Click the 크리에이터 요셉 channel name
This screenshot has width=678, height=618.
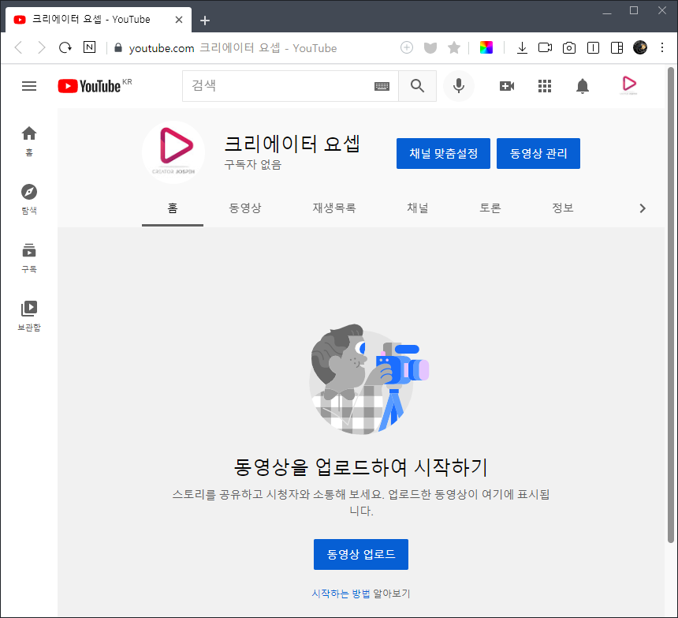pyautogui.click(x=292, y=144)
